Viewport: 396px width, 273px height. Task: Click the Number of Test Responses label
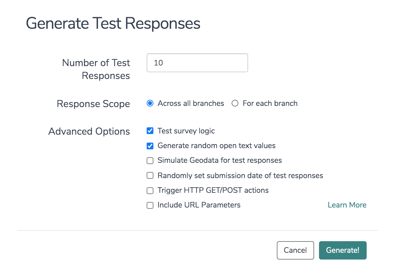click(96, 69)
